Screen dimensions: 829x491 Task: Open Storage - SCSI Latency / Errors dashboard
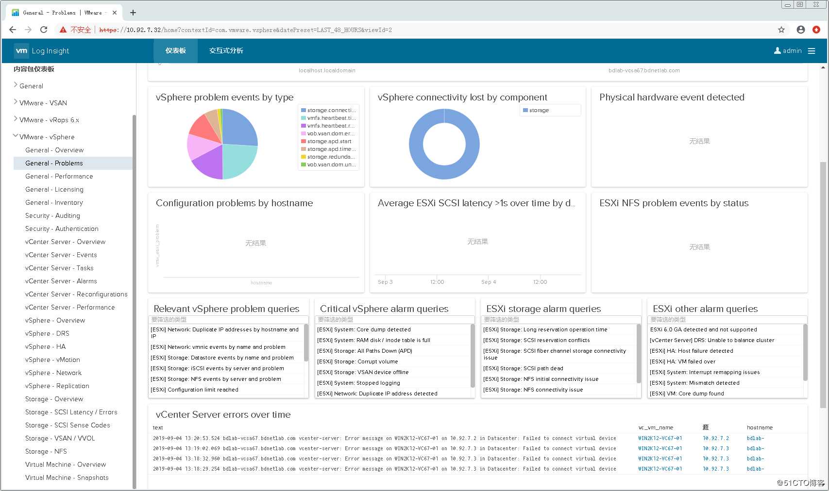tap(71, 412)
